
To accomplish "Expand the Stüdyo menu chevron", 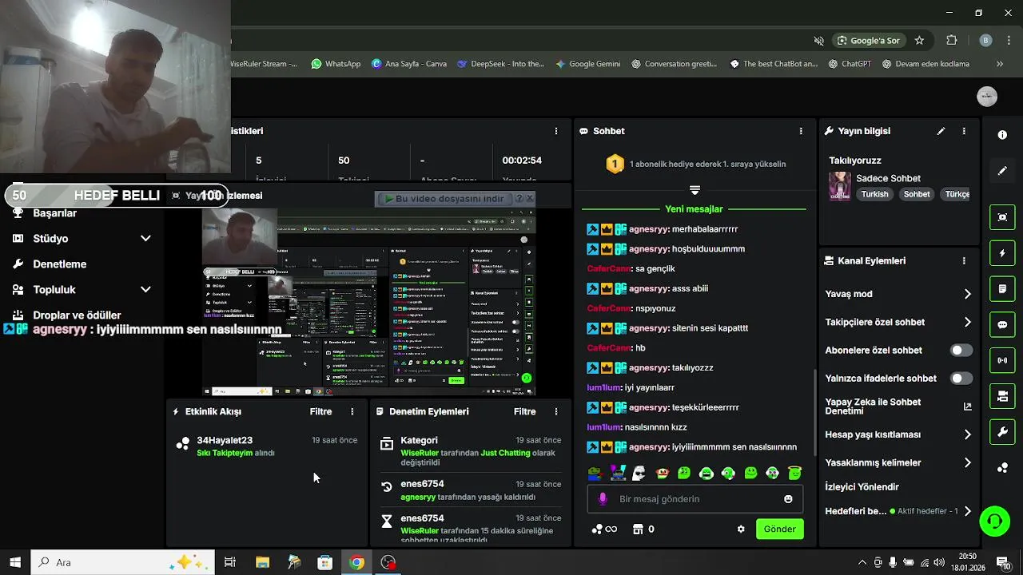I will [145, 239].
